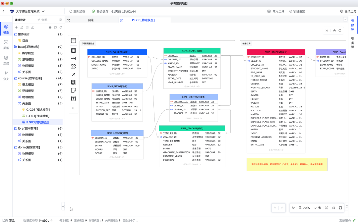Open the 项目设置 menu
The image size is (358, 224).
point(297,11)
